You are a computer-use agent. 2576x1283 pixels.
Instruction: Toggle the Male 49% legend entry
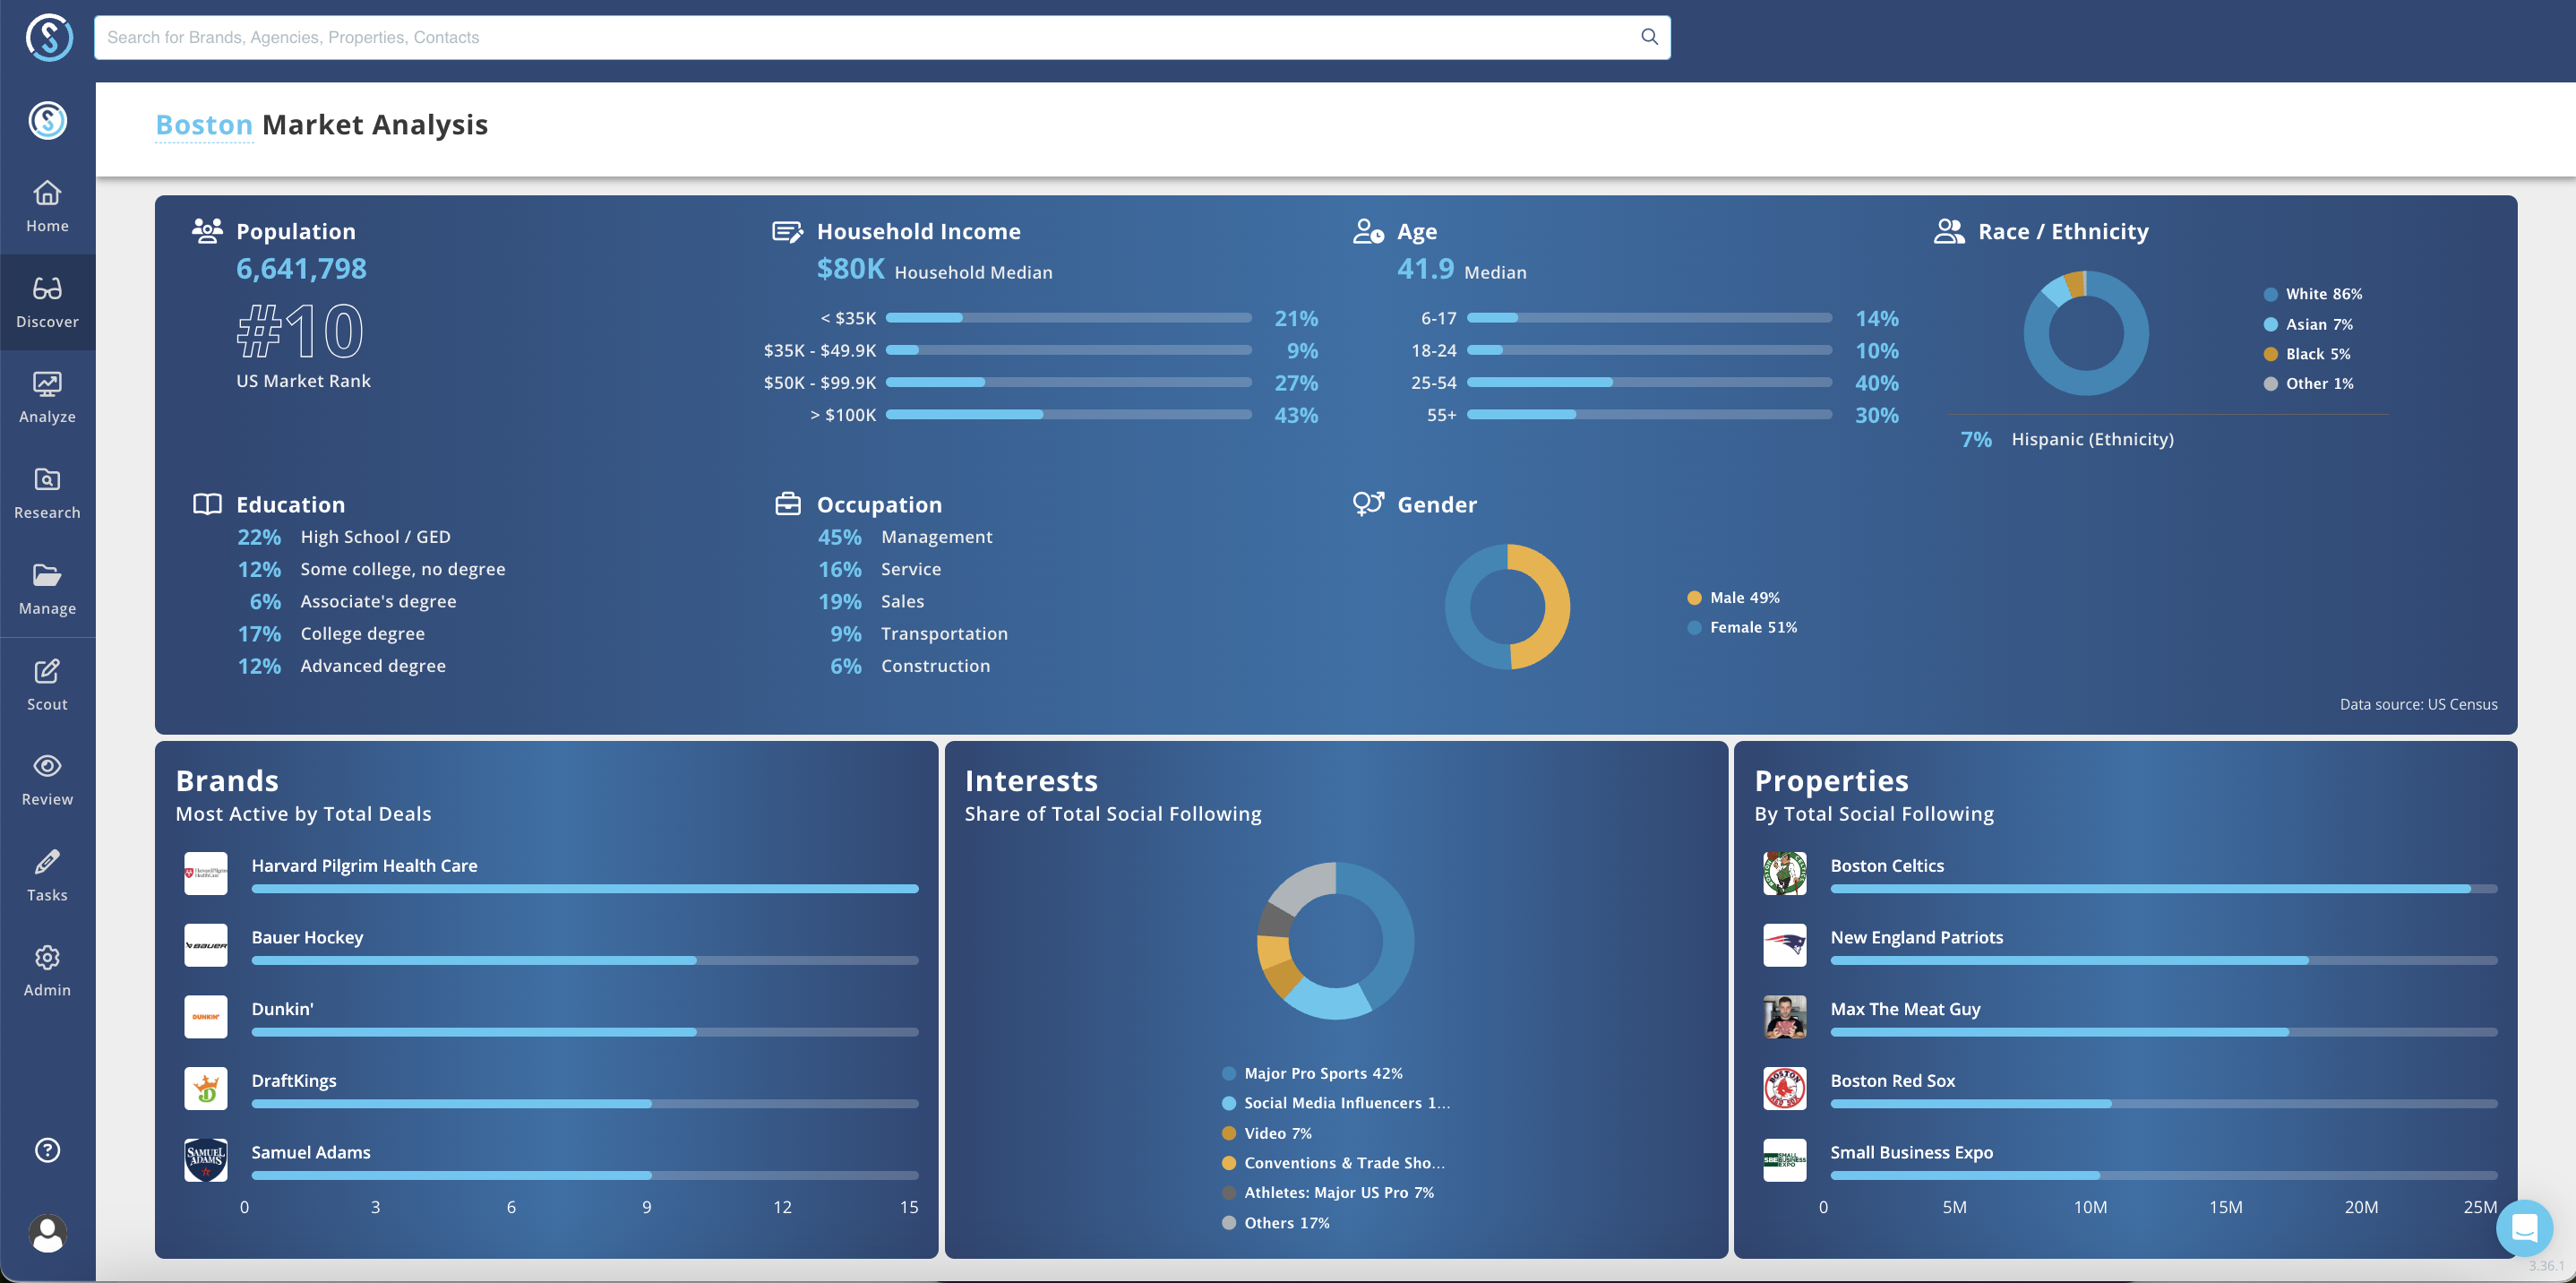[1733, 598]
